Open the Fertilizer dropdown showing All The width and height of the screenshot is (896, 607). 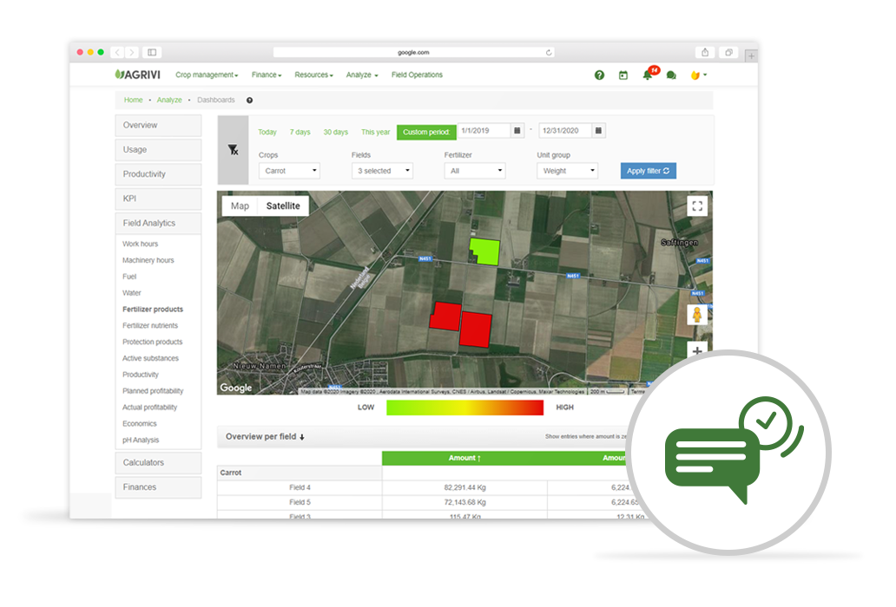[475, 171]
